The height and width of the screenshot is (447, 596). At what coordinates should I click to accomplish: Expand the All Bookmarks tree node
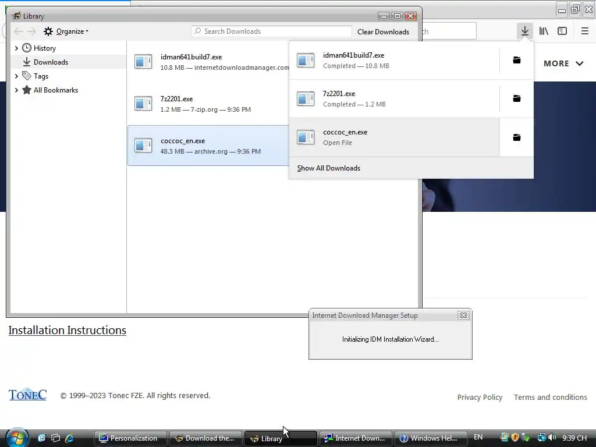tap(16, 90)
